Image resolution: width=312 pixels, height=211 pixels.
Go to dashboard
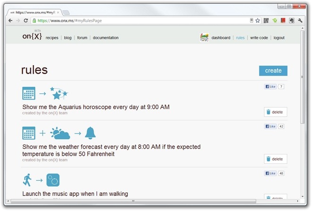click(x=221, y=38)
